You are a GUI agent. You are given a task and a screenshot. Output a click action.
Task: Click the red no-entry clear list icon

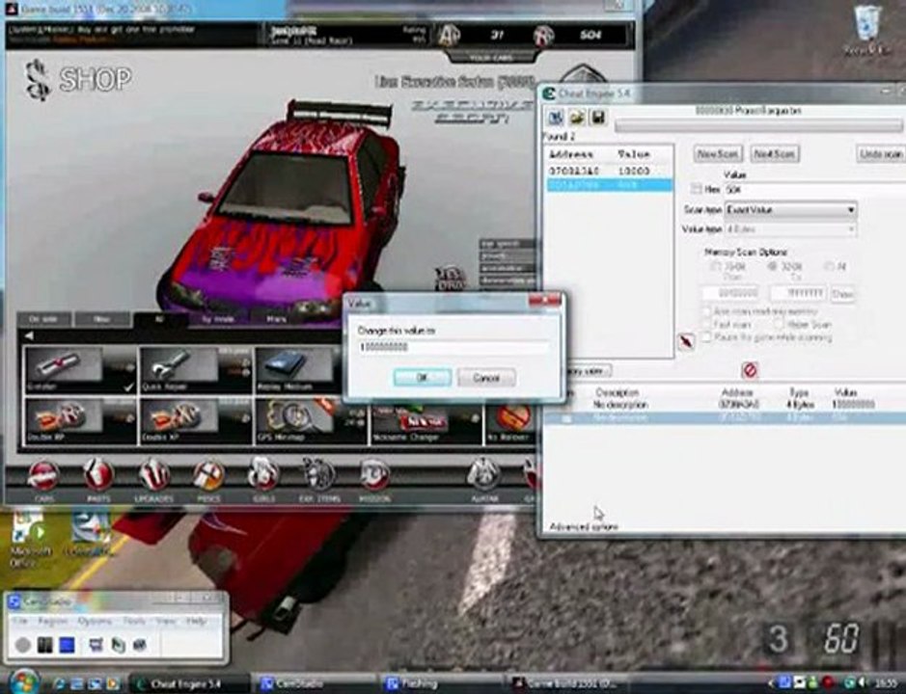pyautogui.click(x=750, y=370)
